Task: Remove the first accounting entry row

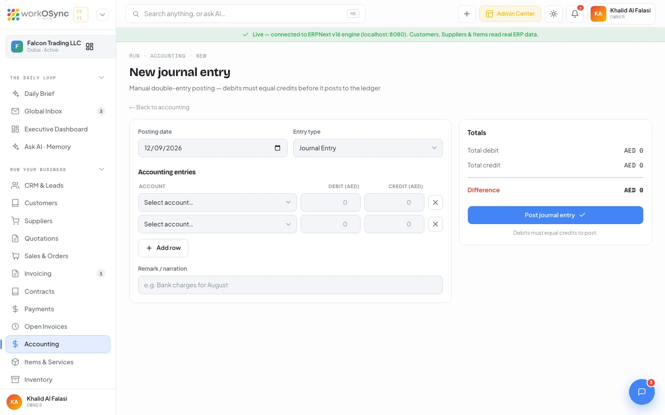Action: click(x=435, y=202)
